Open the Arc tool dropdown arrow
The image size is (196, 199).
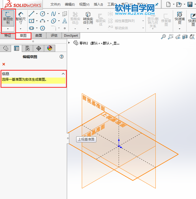pos(48,21)
